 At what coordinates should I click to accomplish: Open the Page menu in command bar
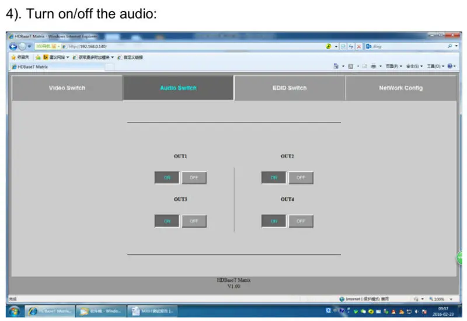tap(393, 66)
